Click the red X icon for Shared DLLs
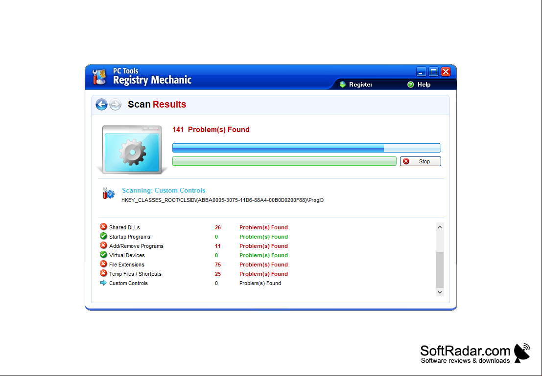Screen dimensions: 542x376 coord(103,227)
